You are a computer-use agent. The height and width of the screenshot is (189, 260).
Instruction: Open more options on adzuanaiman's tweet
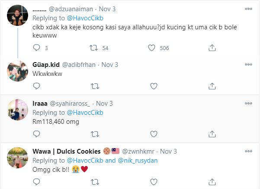coord(248,8)
